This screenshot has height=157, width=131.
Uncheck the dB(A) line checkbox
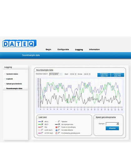click(42, 122)
